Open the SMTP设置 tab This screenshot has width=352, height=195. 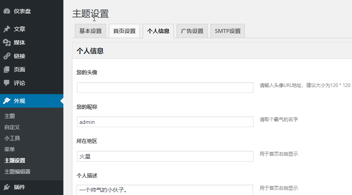227,31
